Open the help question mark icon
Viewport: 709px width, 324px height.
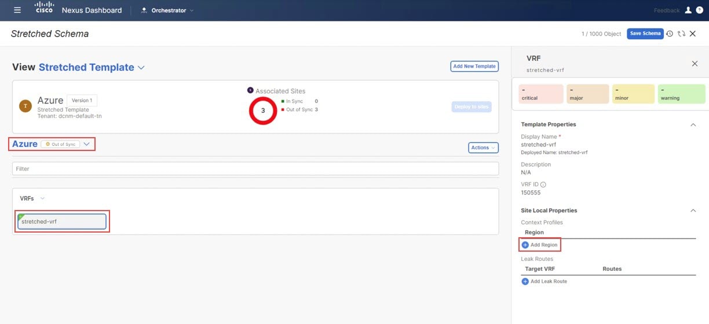[699, 10]
